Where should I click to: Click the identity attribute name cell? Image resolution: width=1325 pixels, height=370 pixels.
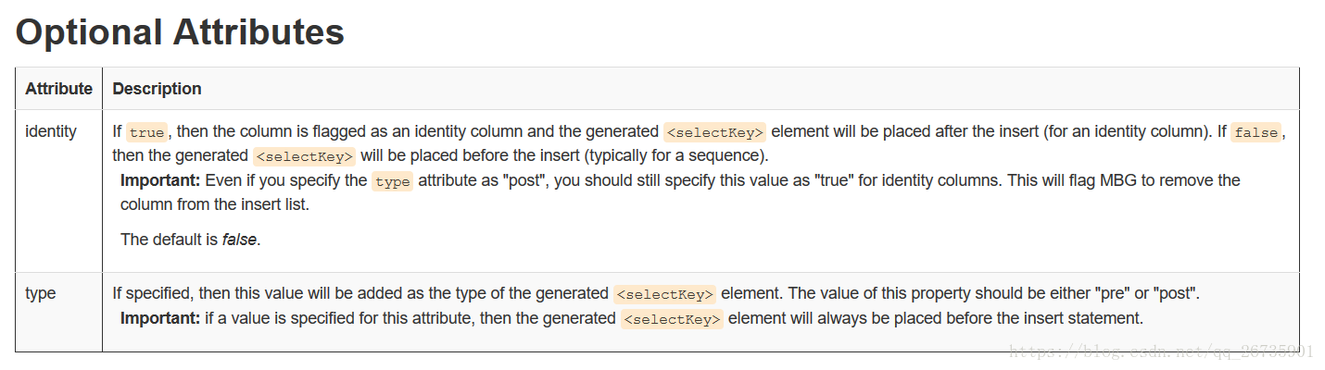[x=51, y=131]
